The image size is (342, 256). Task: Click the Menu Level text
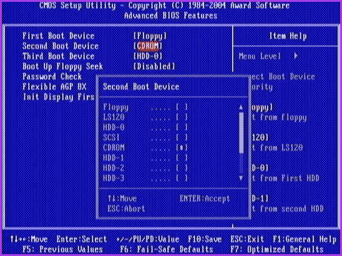260,56
